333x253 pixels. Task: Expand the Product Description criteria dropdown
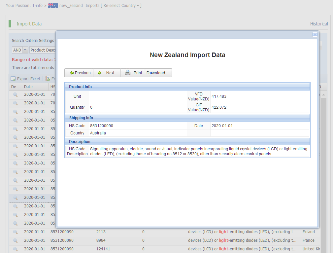(42, 50)
